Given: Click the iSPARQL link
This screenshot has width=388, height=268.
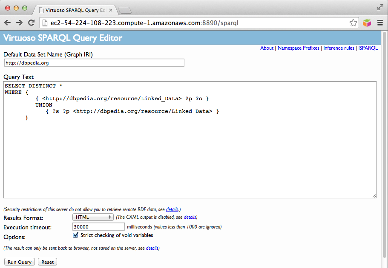Looking at the screenshot, I should tap(368, 48).
